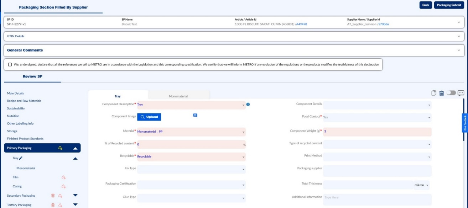Click the pencil edit icon beside Tray
Image resolution: width=468 pixels, height=208 pixels.
[21, 158]
